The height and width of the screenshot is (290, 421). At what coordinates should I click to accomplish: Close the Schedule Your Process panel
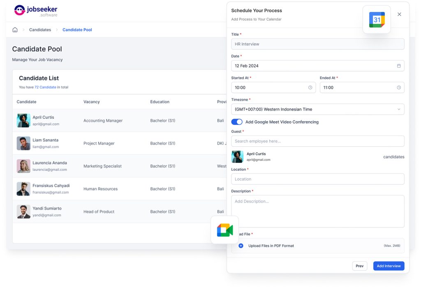pos(399,14)
